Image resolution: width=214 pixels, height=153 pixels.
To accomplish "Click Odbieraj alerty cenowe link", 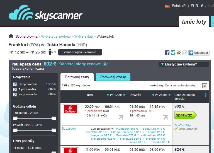I will (x=80, y=64).
